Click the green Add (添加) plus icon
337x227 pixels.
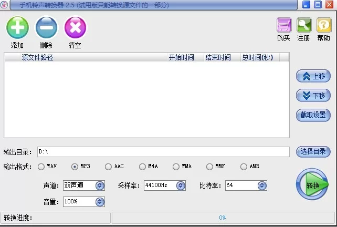pos(17,27)
